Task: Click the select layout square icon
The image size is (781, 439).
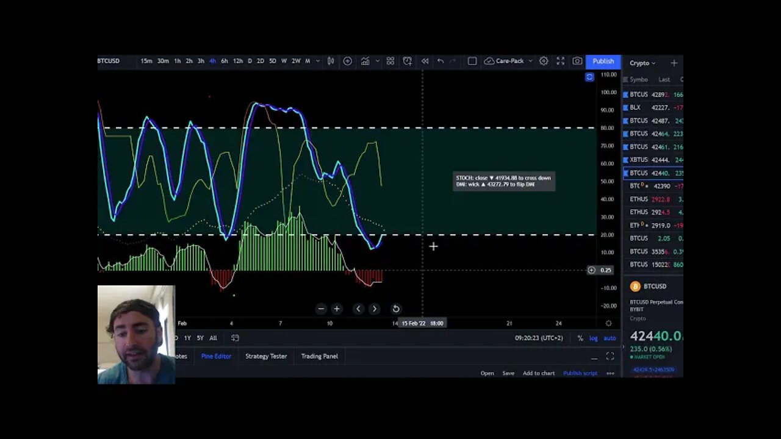Action: pos(472,61)
